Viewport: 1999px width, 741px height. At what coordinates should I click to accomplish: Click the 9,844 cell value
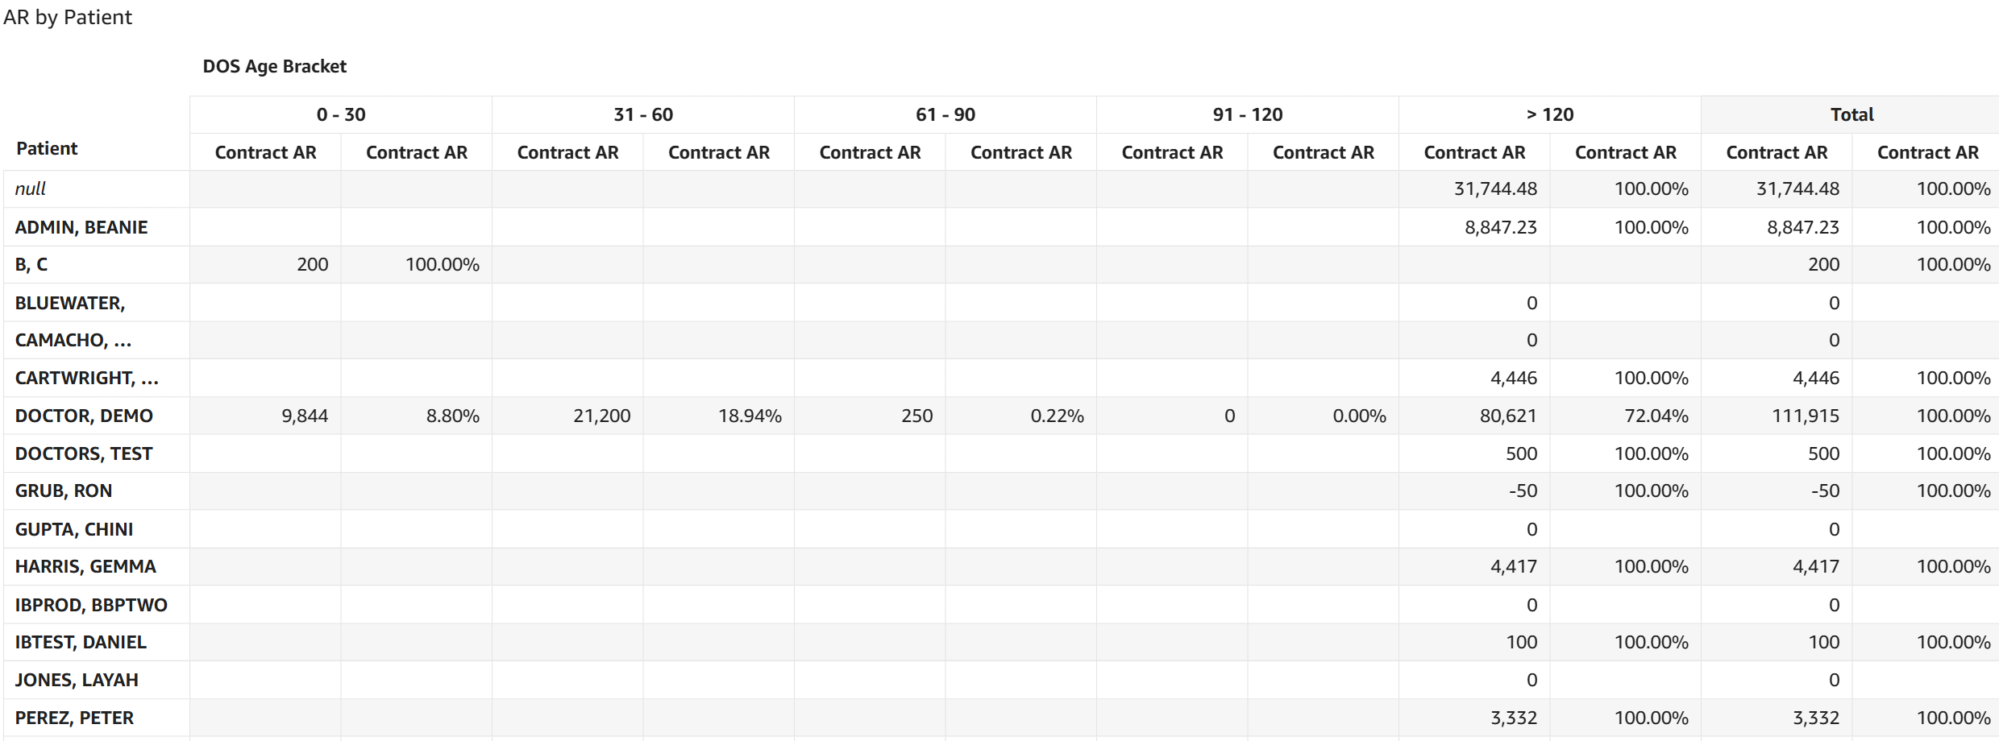tap(305, 416)
